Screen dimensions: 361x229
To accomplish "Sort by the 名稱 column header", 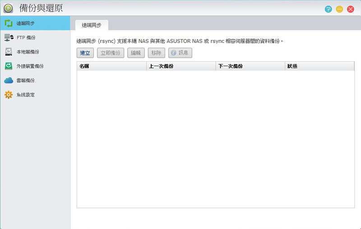I will point(111,66).
